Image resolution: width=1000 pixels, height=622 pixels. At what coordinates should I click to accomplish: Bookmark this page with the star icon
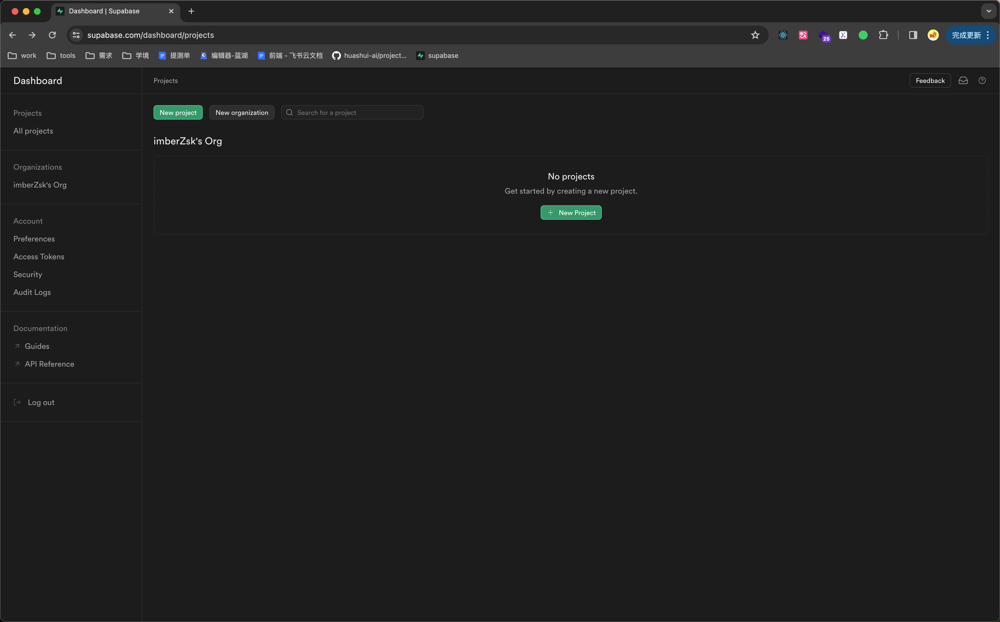(755, 35)
